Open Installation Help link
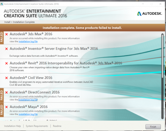The width and height of the screenshot is (166, 131). pyautogui.click(x=13, y=126)
